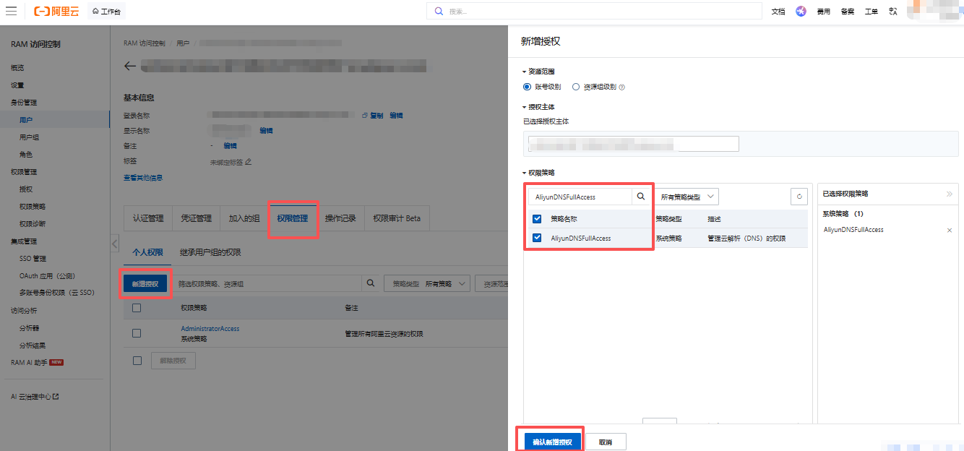964x451 pixels.
Task: Check the checkbox beside 解除授权
Action: click(137, 360)
